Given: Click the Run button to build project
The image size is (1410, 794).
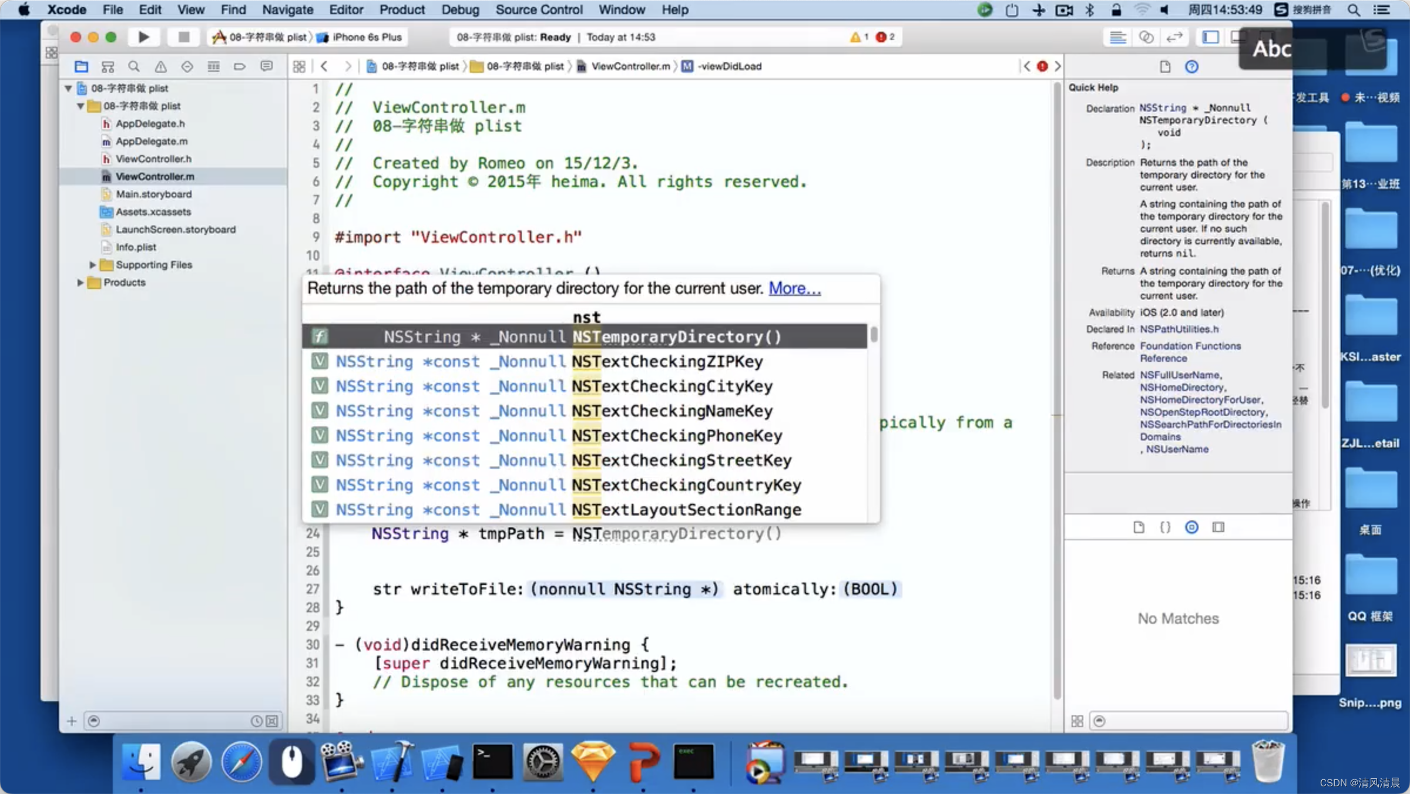Looking at the screenshot, I should pos(143,37).
